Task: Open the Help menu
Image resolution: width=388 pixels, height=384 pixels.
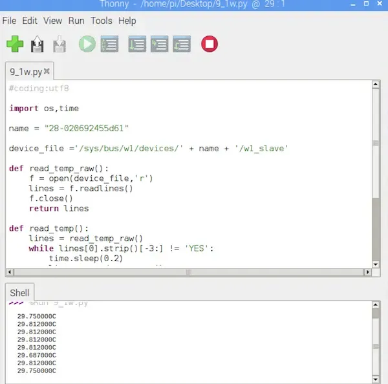Action: [127, 21]
